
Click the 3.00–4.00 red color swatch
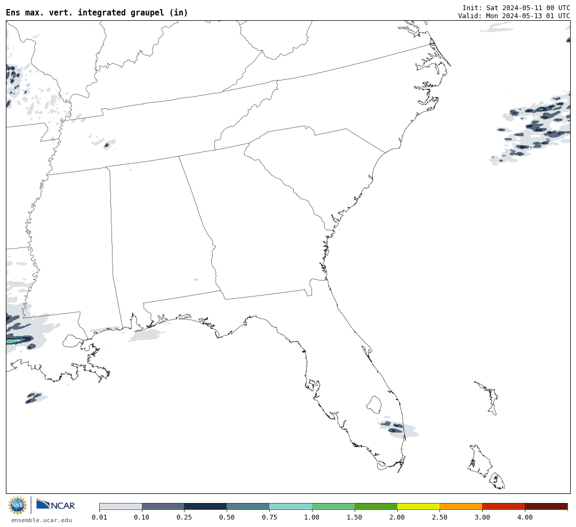503,507
